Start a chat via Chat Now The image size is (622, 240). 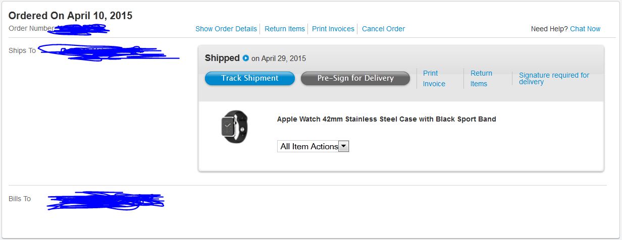click(585, 29)
